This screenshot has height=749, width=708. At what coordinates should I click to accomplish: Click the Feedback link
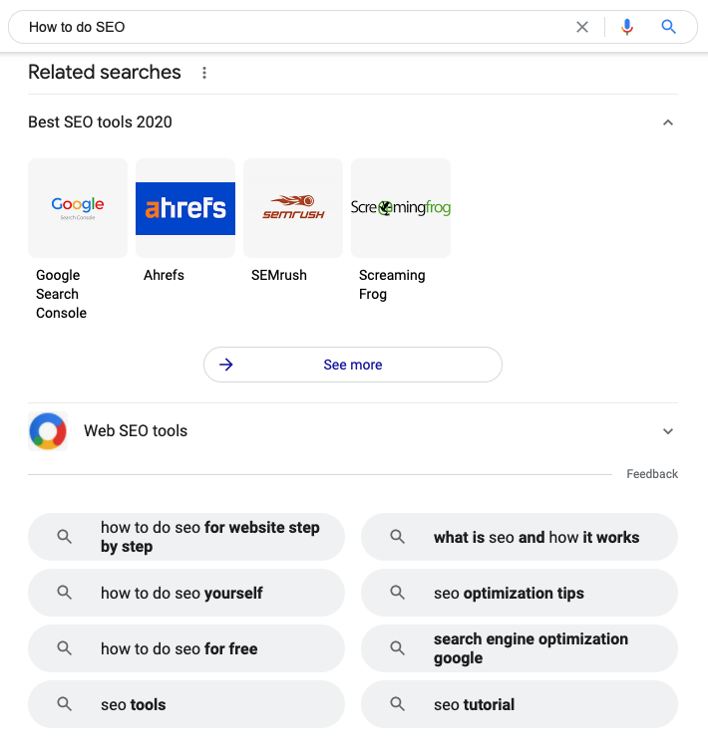(x=652, y=474)
